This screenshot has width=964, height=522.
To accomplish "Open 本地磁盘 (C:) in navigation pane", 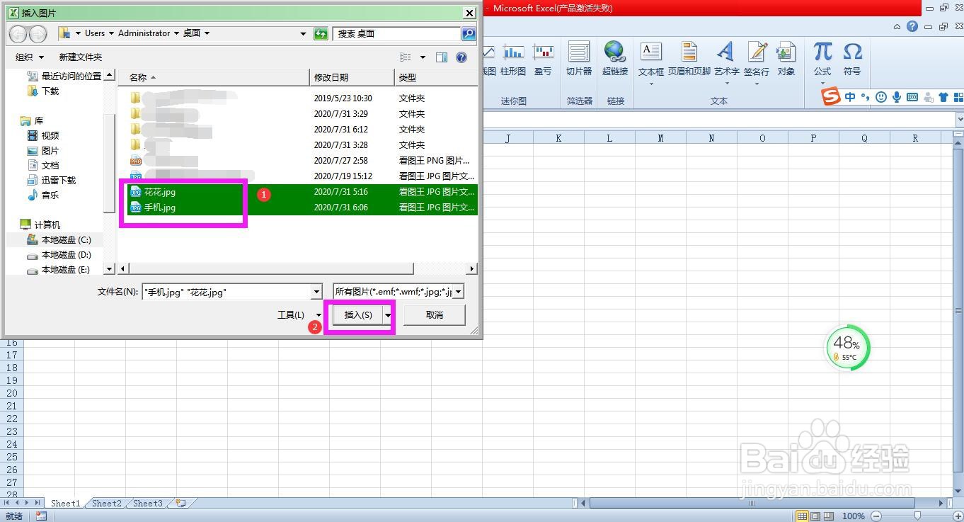I will (x=59, y=240).
